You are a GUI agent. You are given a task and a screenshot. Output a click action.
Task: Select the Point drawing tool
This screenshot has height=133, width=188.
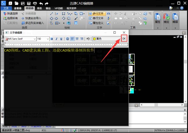click(64, 23)
